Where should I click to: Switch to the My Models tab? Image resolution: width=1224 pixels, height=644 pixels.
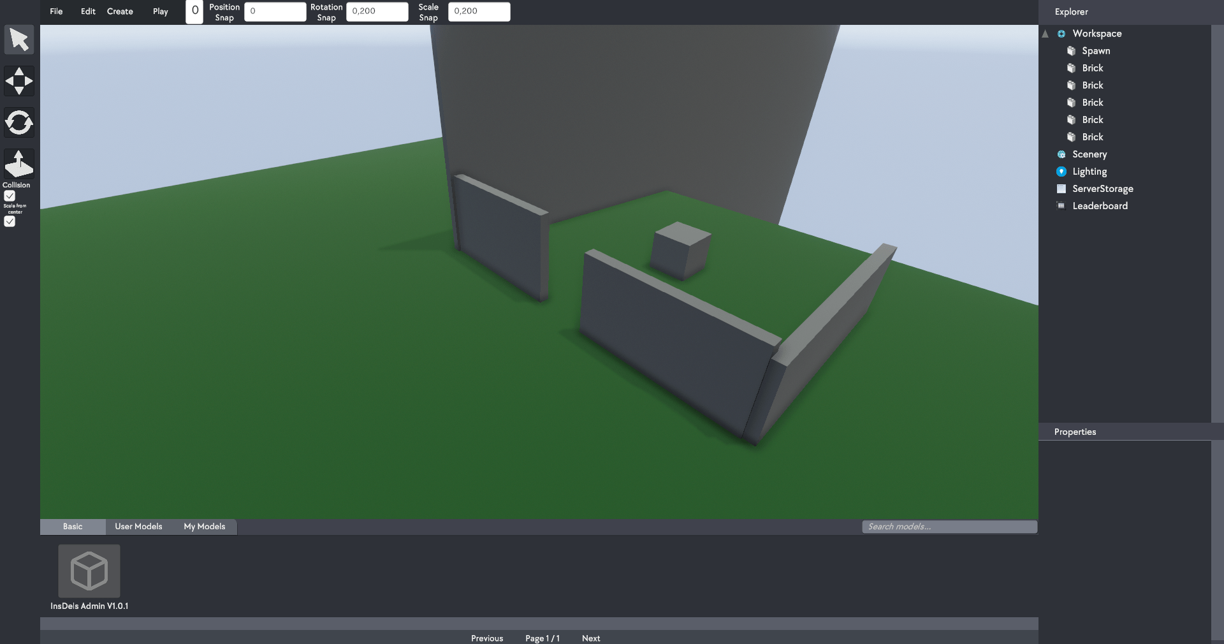coord(204,527)
